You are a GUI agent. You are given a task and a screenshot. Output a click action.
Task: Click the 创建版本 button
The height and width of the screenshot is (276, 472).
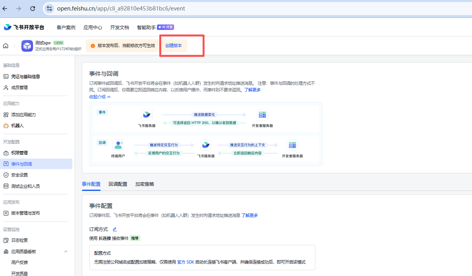coord(173,45)
